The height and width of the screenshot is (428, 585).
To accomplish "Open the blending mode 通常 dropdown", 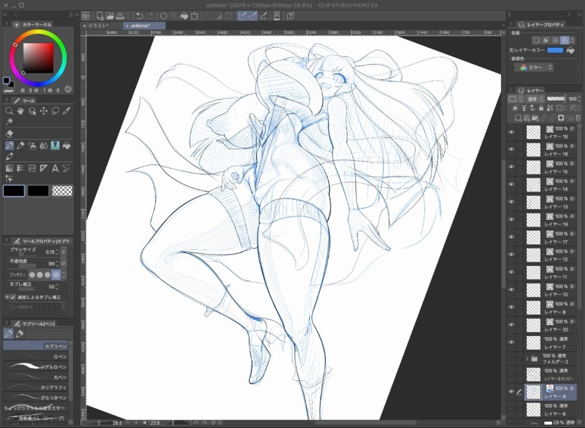I will click(x=535, y=99).
